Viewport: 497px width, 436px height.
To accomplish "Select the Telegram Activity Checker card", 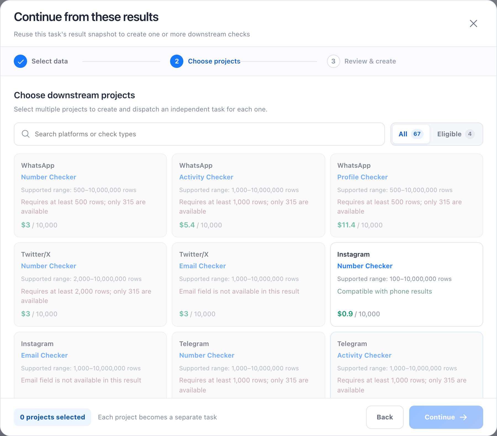I will [406, 365].
